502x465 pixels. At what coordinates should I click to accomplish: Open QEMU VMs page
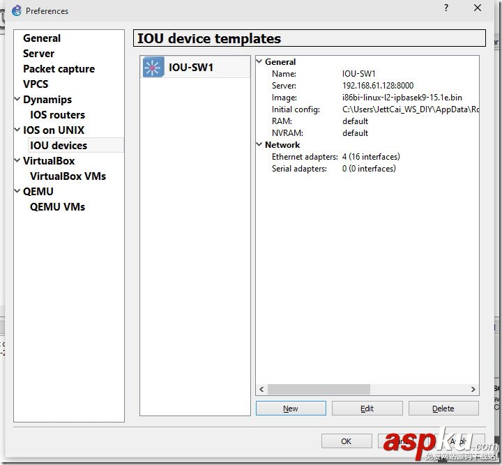(57, 207)
